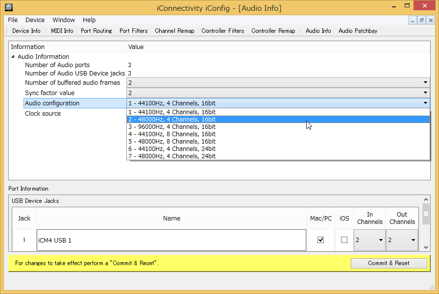
Task: Switch to Device Info view
Action: [x=26, y=31]
